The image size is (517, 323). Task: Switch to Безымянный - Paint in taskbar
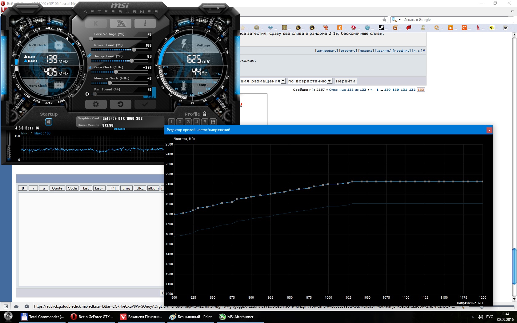[191, 317]
